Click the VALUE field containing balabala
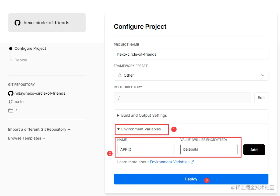The image size is (280, 196). pyautogui.click(x=209, y=149)
